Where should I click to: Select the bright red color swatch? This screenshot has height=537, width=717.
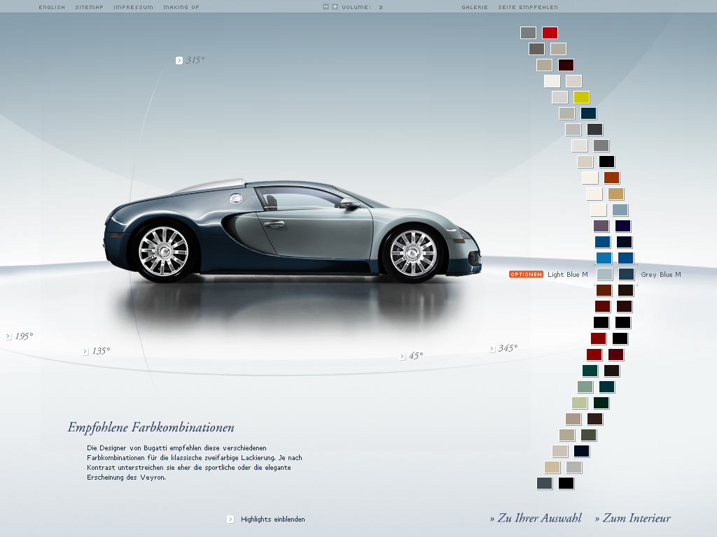[550, 32]
